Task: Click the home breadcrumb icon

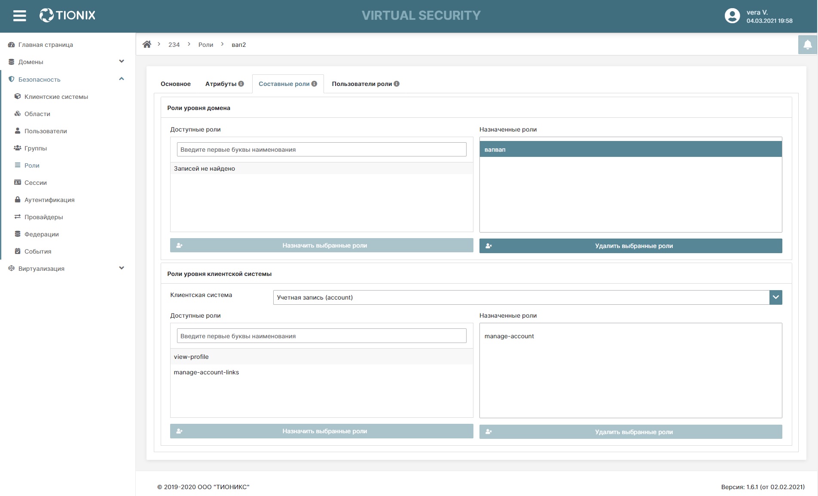Action: click(x=147, y=44)
